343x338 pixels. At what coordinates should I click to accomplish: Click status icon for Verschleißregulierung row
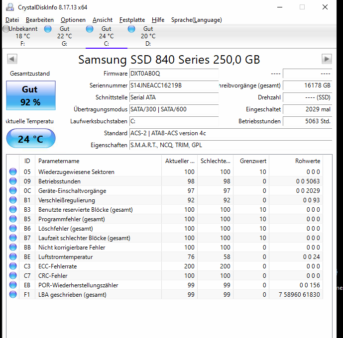(13, 200)
